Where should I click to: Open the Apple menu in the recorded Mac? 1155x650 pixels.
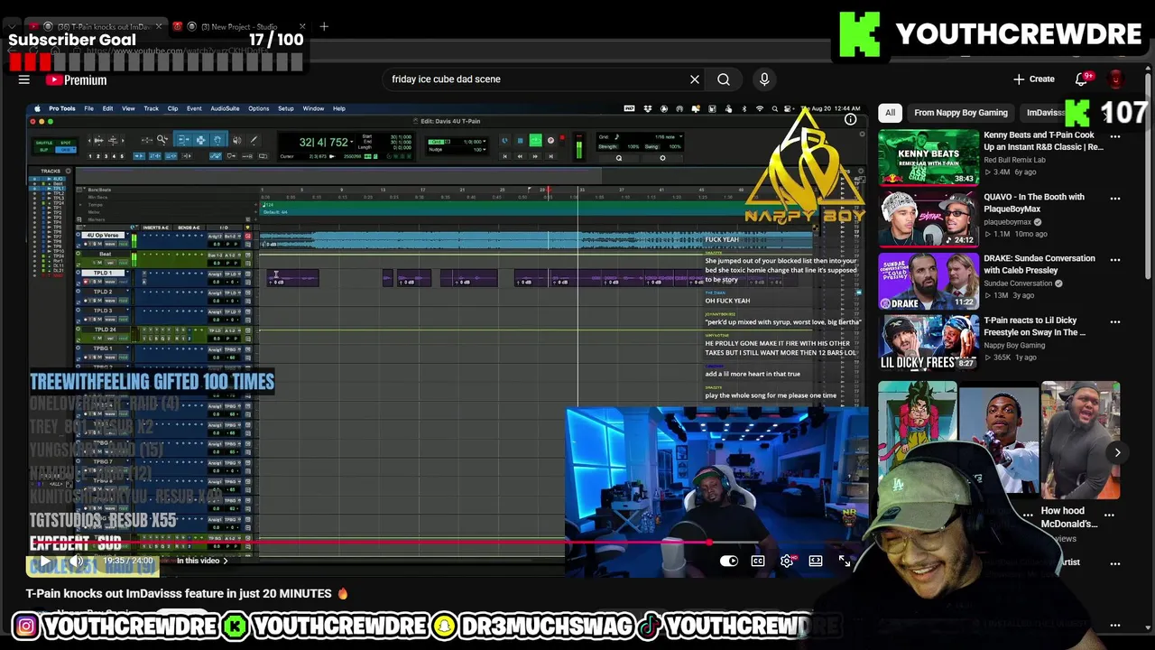pos(37,108)
